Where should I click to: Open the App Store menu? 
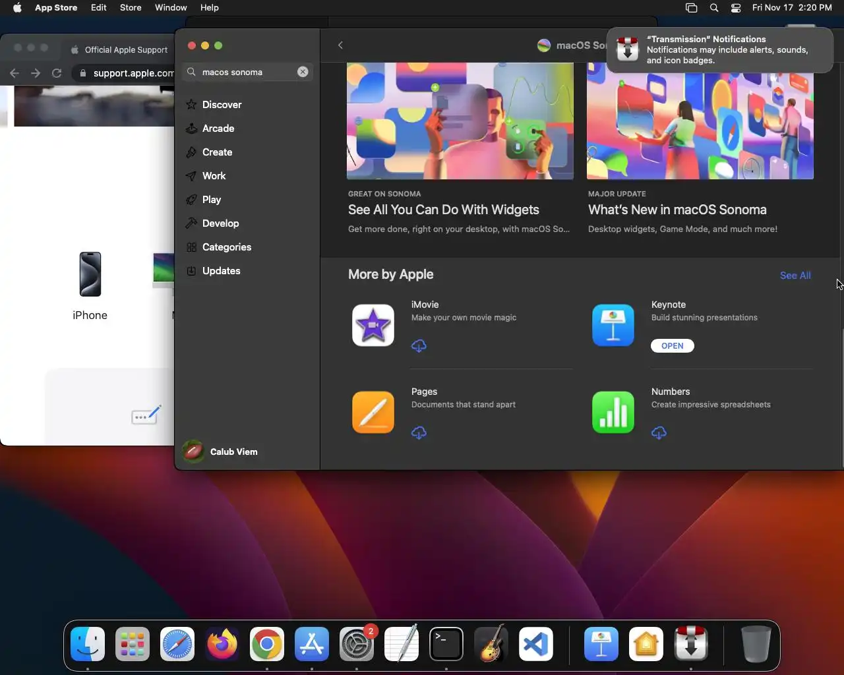pos(56,8)
